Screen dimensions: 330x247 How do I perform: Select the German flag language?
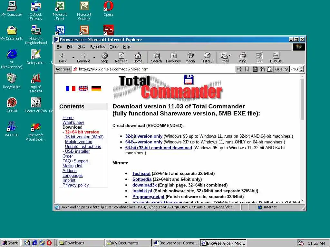pos(96,89)
